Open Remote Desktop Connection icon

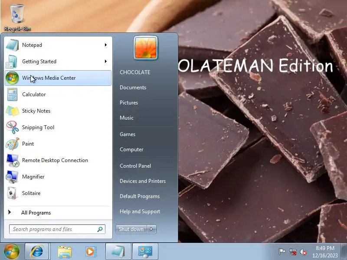click(x=13, y=160)
